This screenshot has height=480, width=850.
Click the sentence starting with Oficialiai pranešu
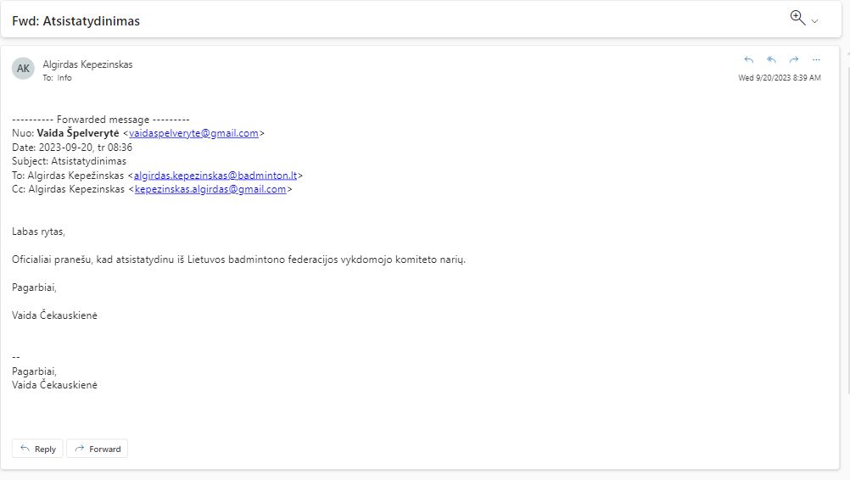238,259
